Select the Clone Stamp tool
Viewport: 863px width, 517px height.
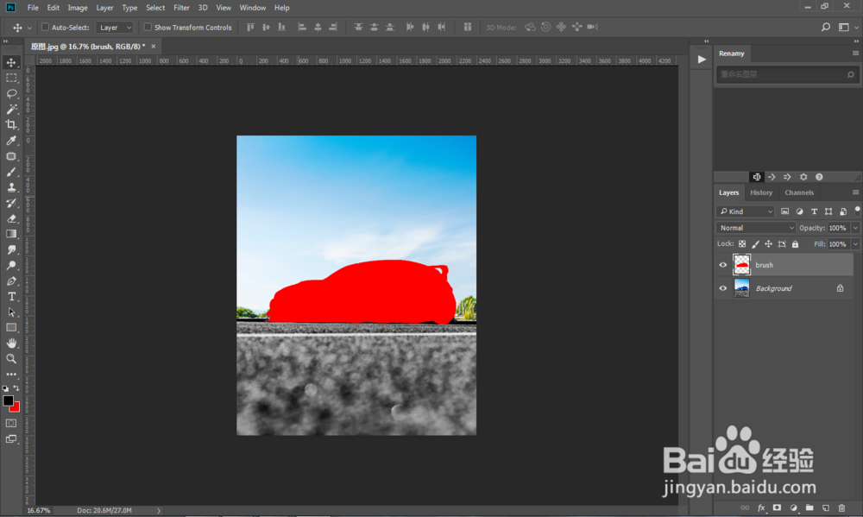pyautogui.click(x=11, y=187)
